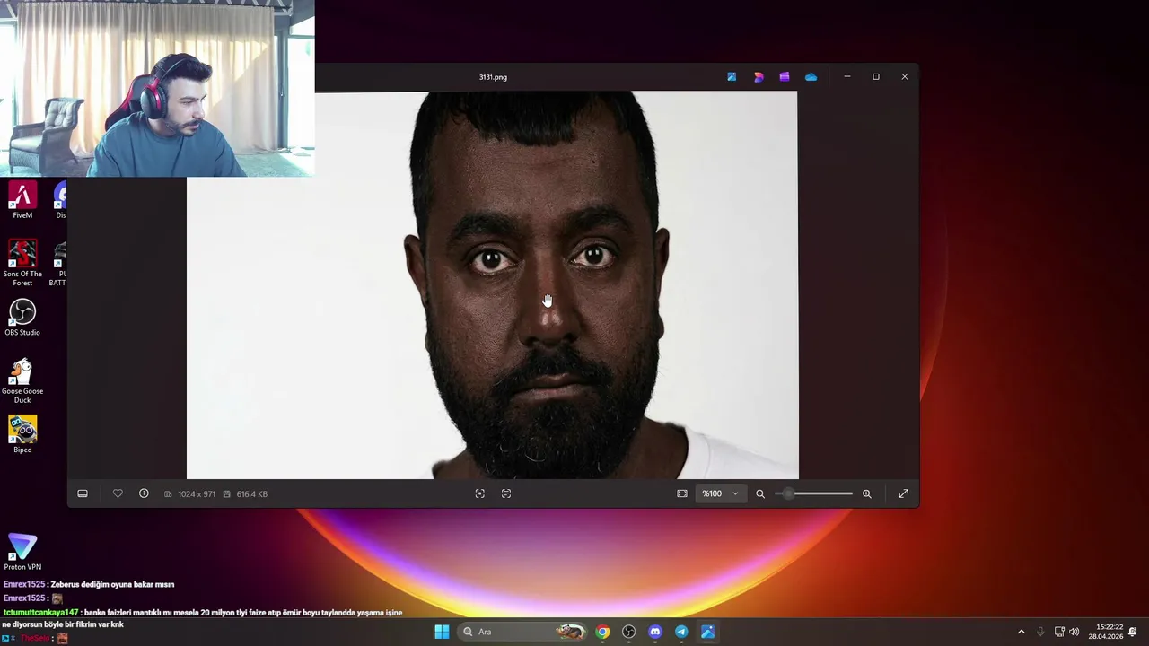Image resolution: width=1149 pixels, height=646 pixels.
Task: Click chat message Zeberus dediğim oyuna bakar mısın
Action: click(x=112, y=584)
